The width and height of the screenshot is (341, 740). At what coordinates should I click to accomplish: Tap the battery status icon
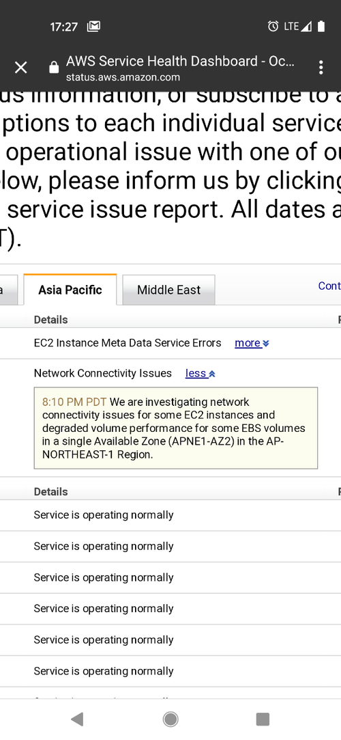point(321,27)
